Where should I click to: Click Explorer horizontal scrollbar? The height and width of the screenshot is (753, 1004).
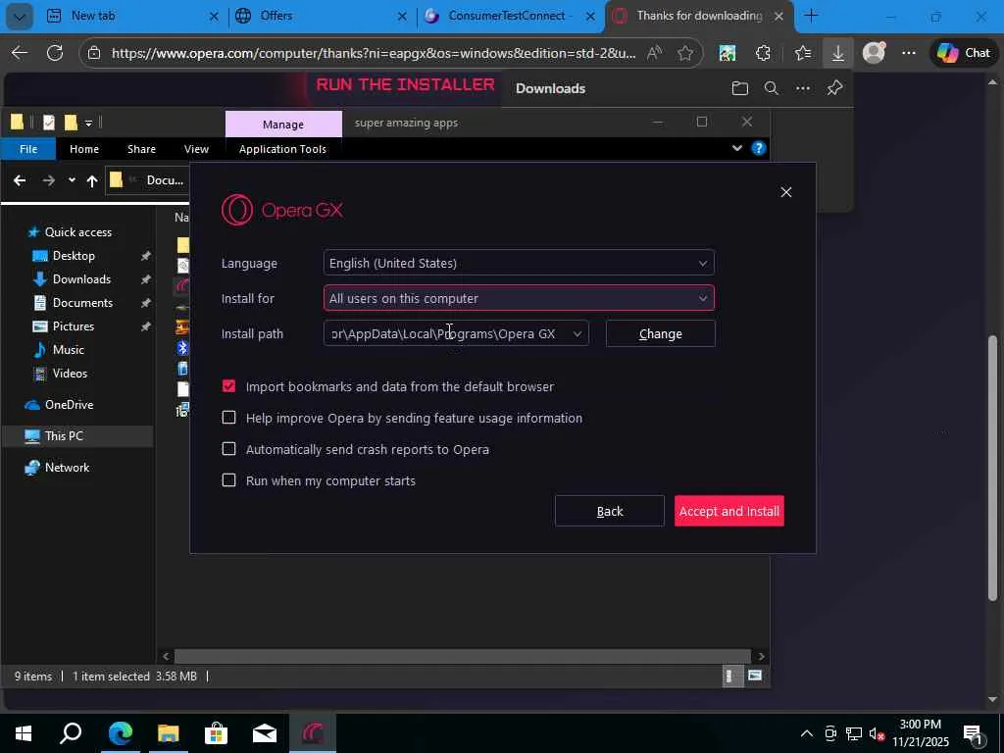tap(463, 656)
